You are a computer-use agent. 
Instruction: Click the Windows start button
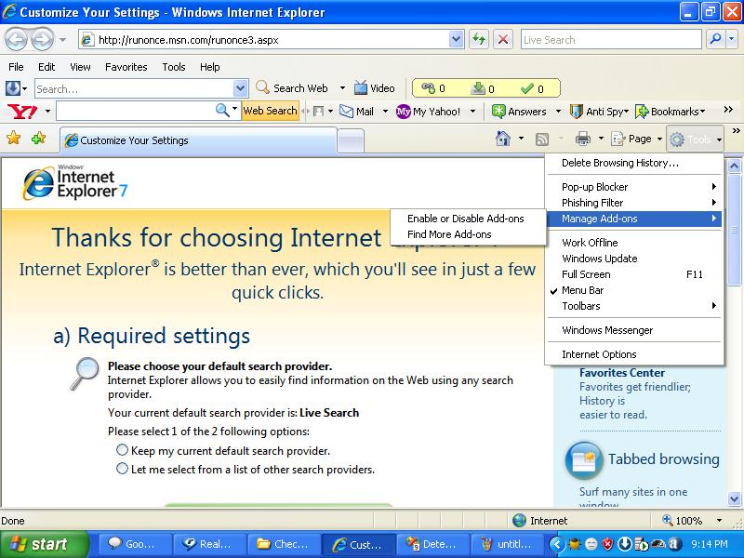coord(44,544)
